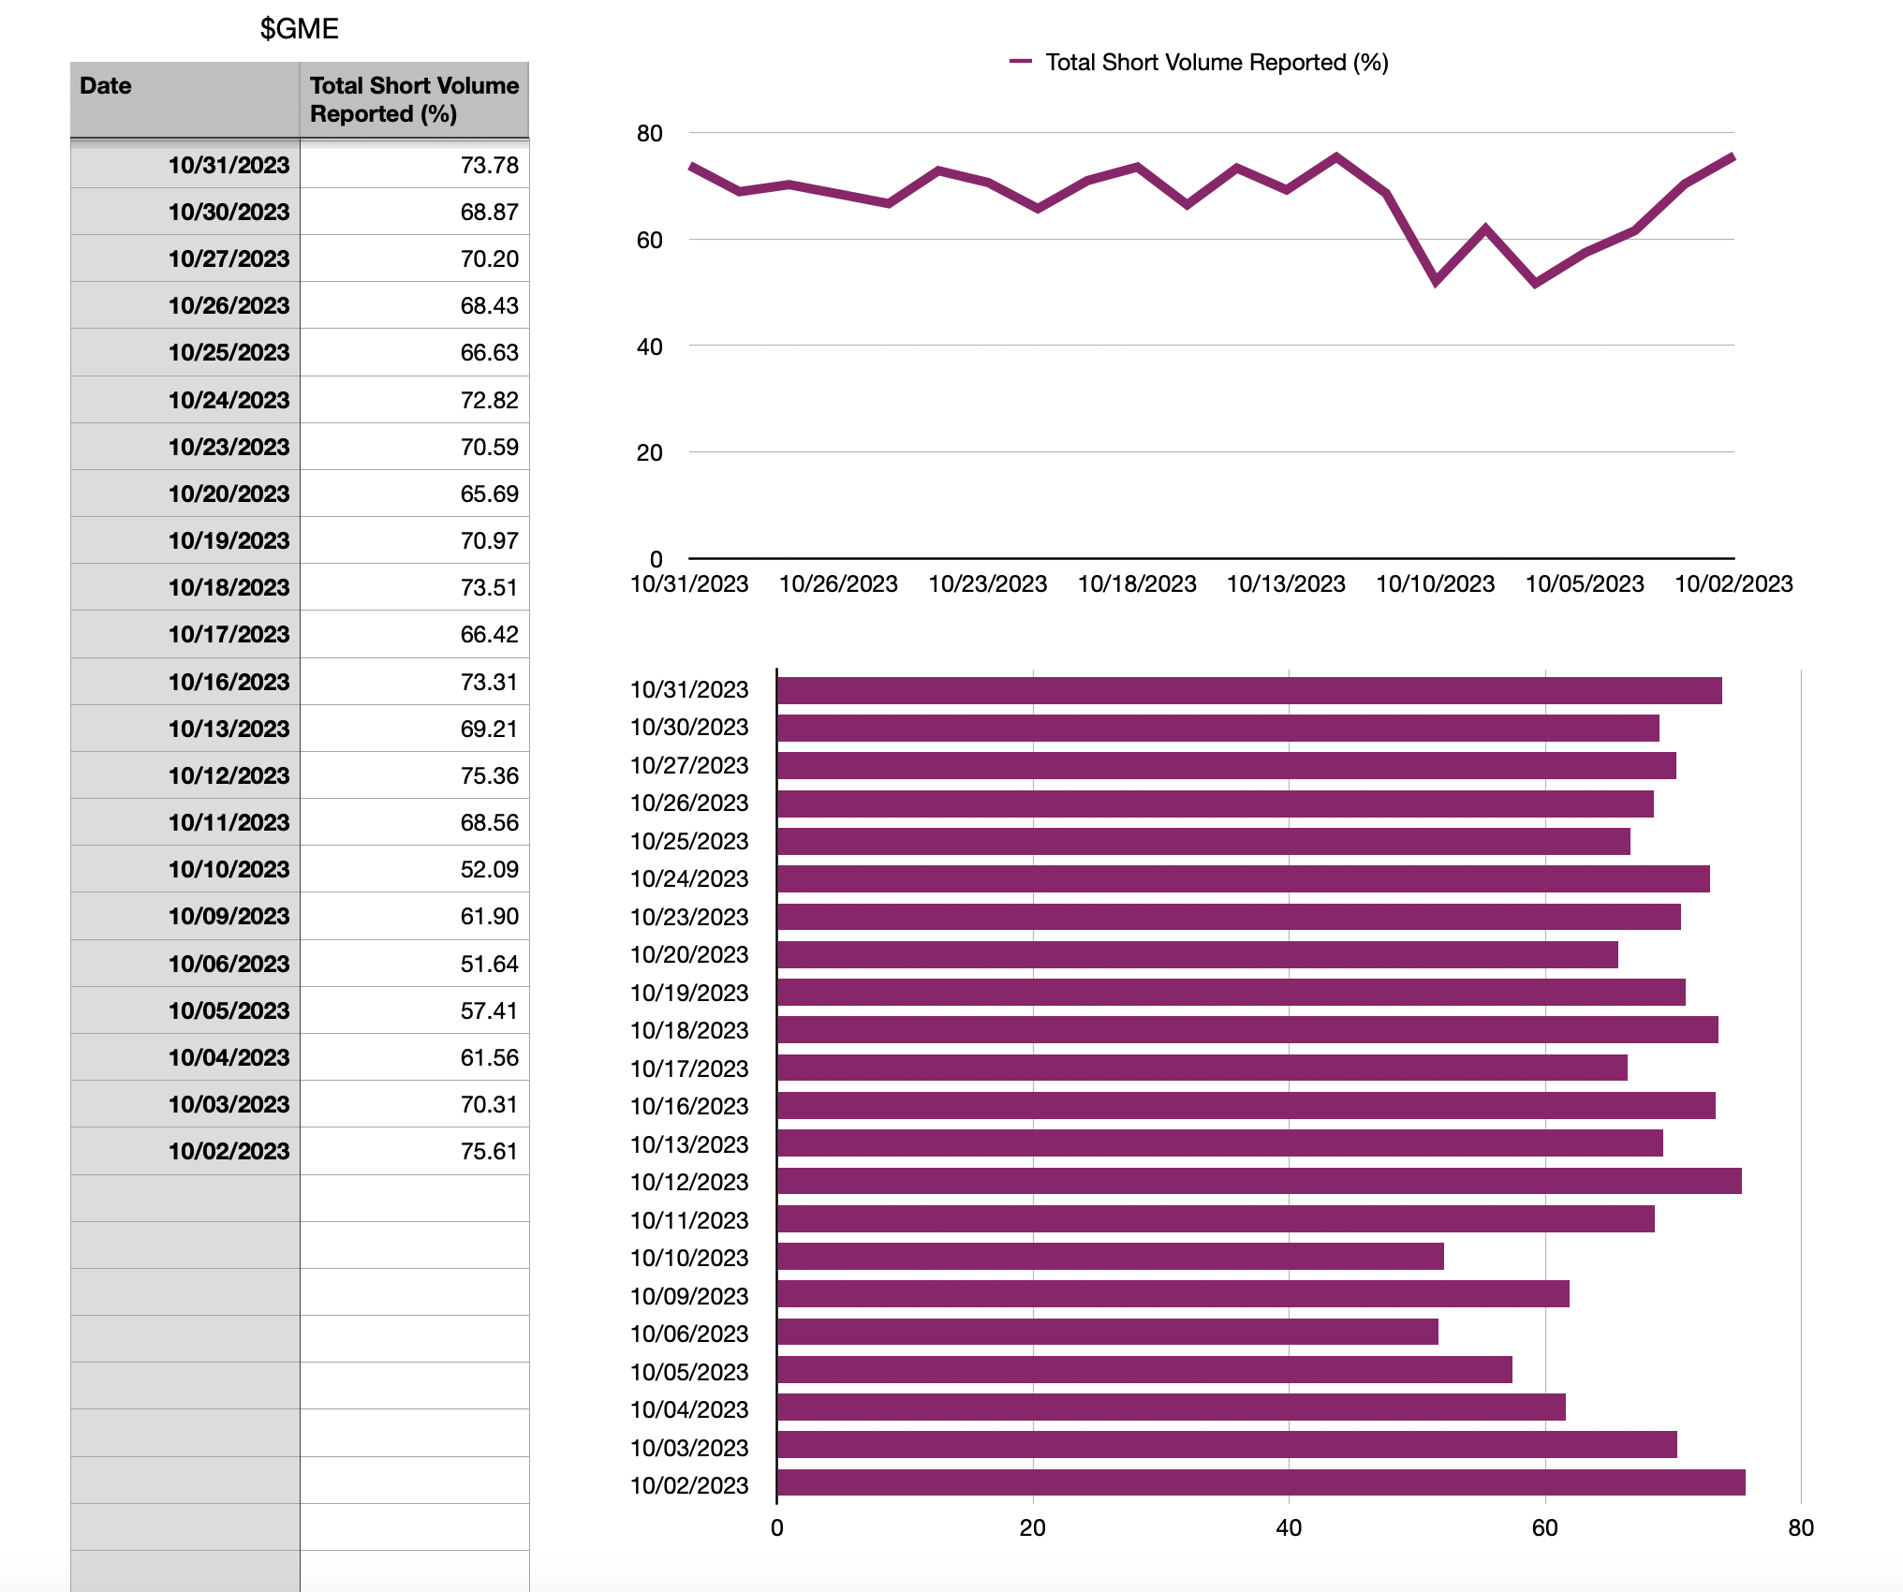Click the cell with value 65.69

click(415, 494)
